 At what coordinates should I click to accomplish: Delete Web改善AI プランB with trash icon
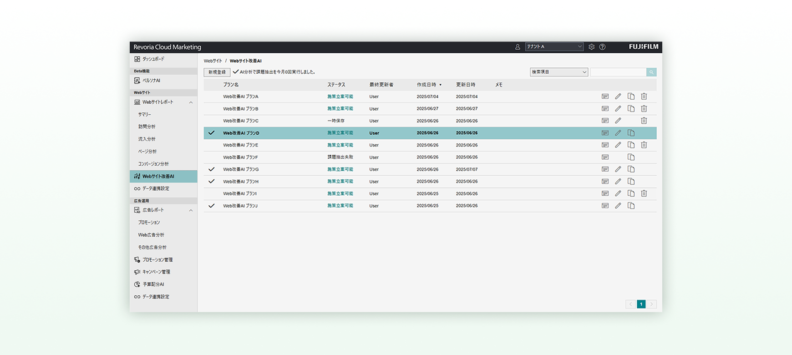click(644, 109)
